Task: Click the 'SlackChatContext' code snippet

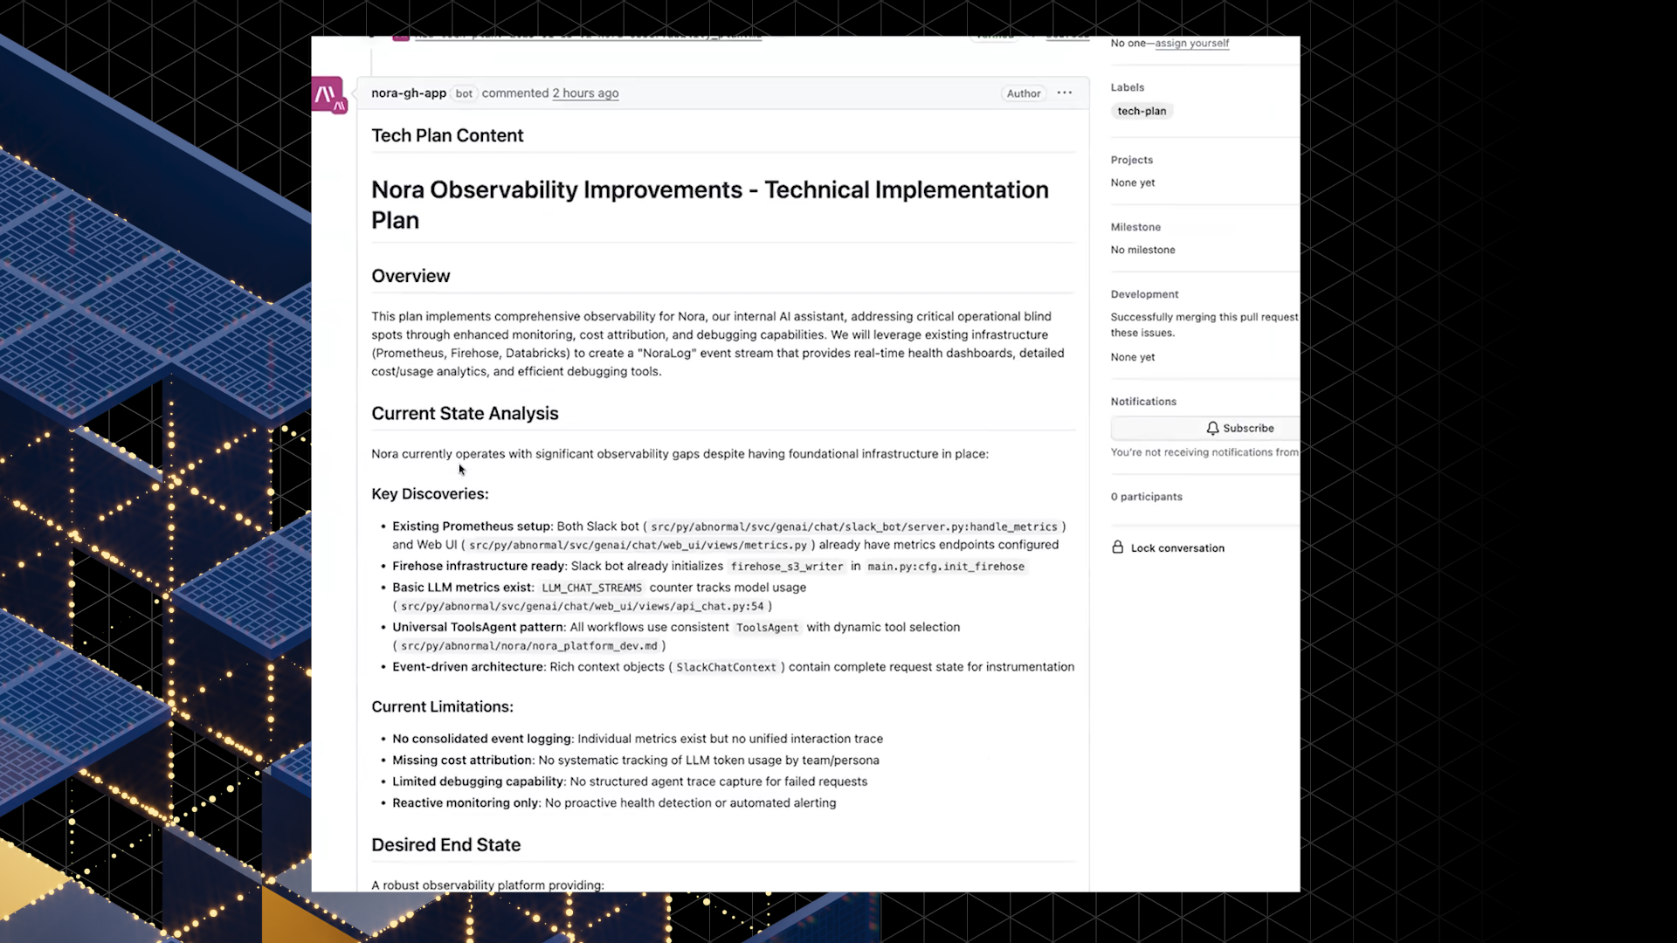Action: [726, 667]
